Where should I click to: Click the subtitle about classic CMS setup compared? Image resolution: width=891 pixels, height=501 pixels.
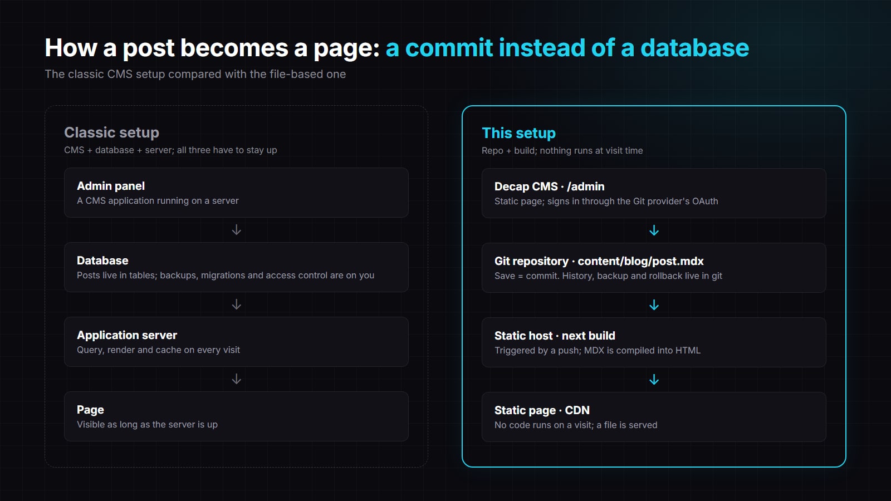click(x=195, y=74)
